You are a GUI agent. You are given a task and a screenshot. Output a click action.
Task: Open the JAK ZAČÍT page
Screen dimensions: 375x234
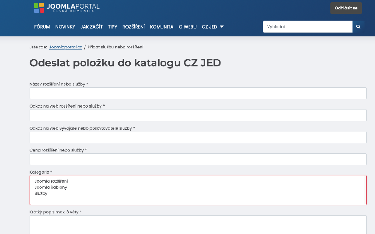91,27
